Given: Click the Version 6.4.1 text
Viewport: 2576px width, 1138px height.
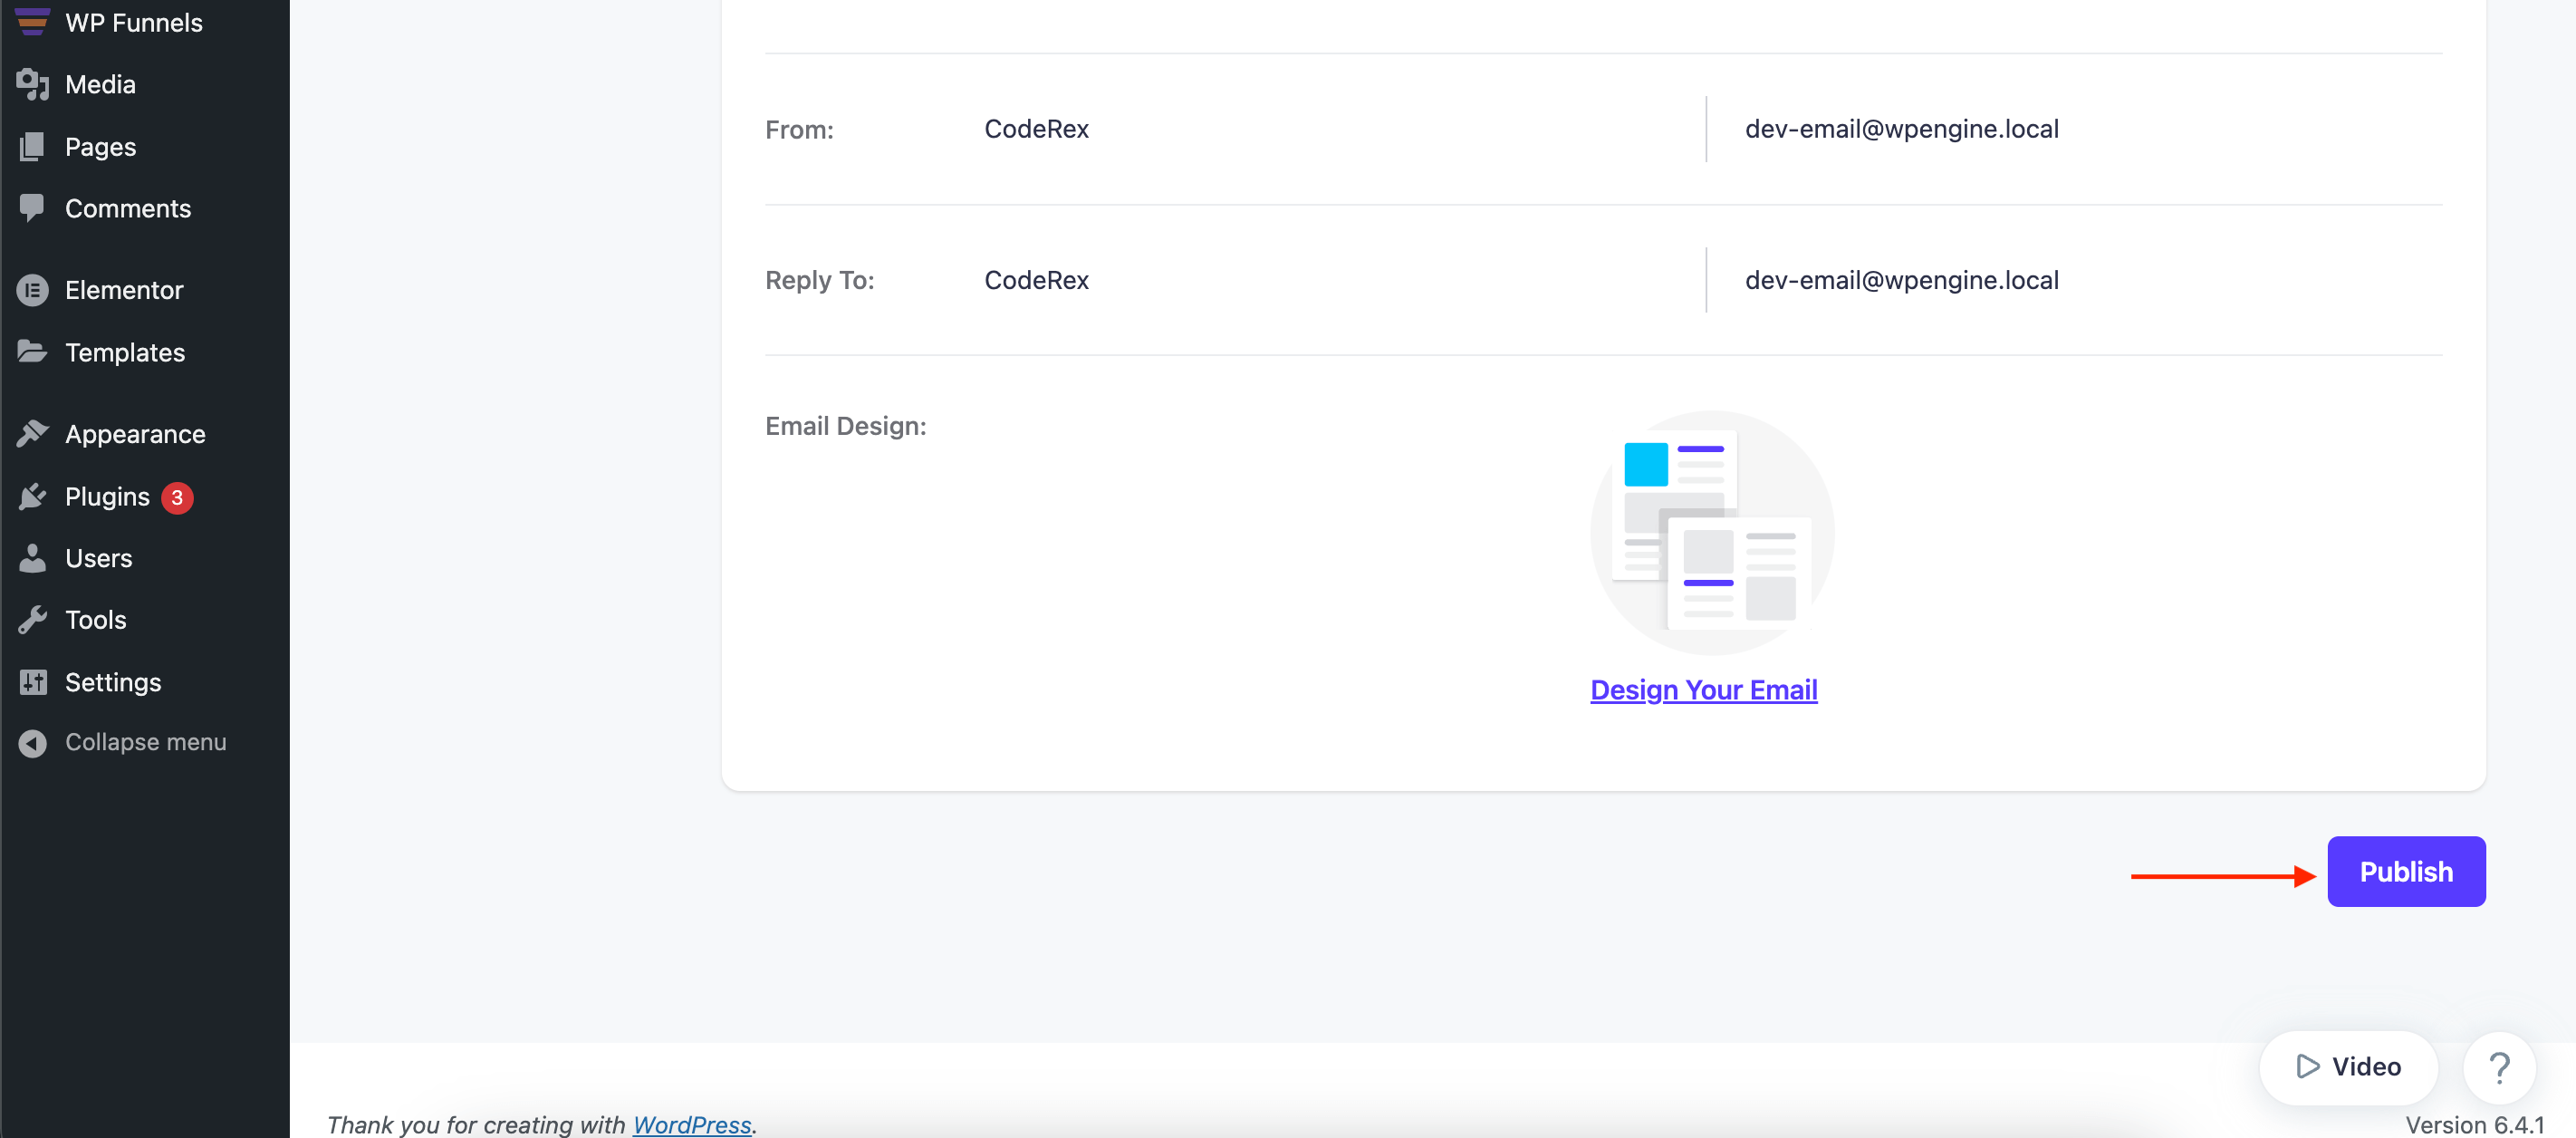Looking at the screenshot, I should [2474, 1124].
